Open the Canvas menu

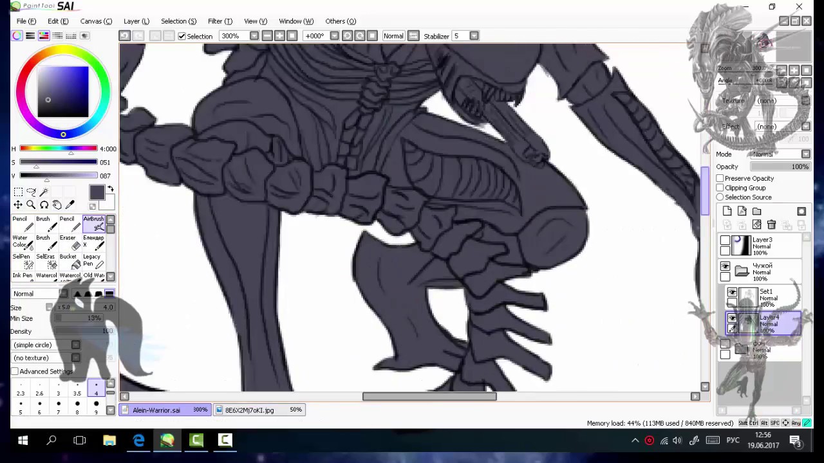[x=96, y=21]
